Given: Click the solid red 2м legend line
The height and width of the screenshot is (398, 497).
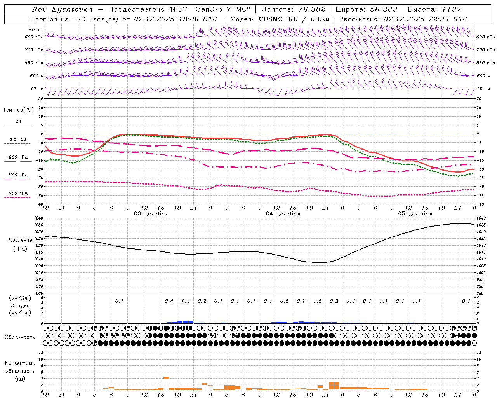Looking at the screenshot, I should pos(18,126).
